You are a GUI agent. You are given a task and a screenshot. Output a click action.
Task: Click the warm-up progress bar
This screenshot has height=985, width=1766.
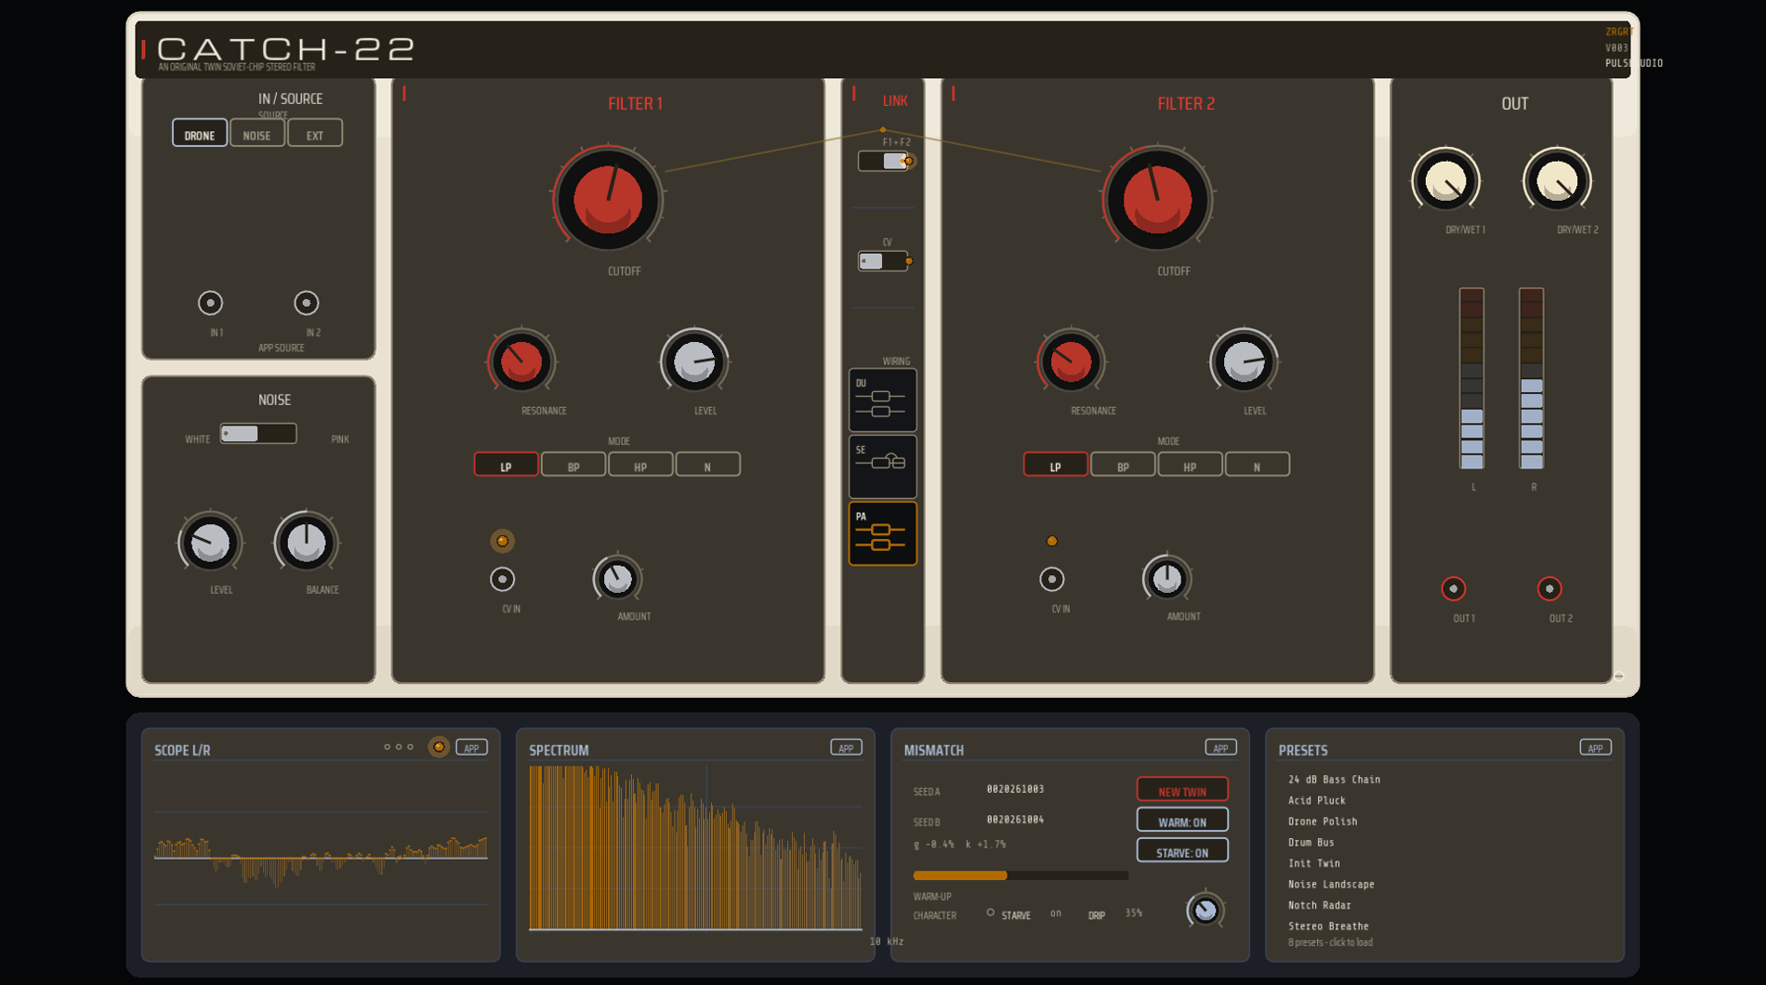pyautogui.click(x=1021, y=875)
